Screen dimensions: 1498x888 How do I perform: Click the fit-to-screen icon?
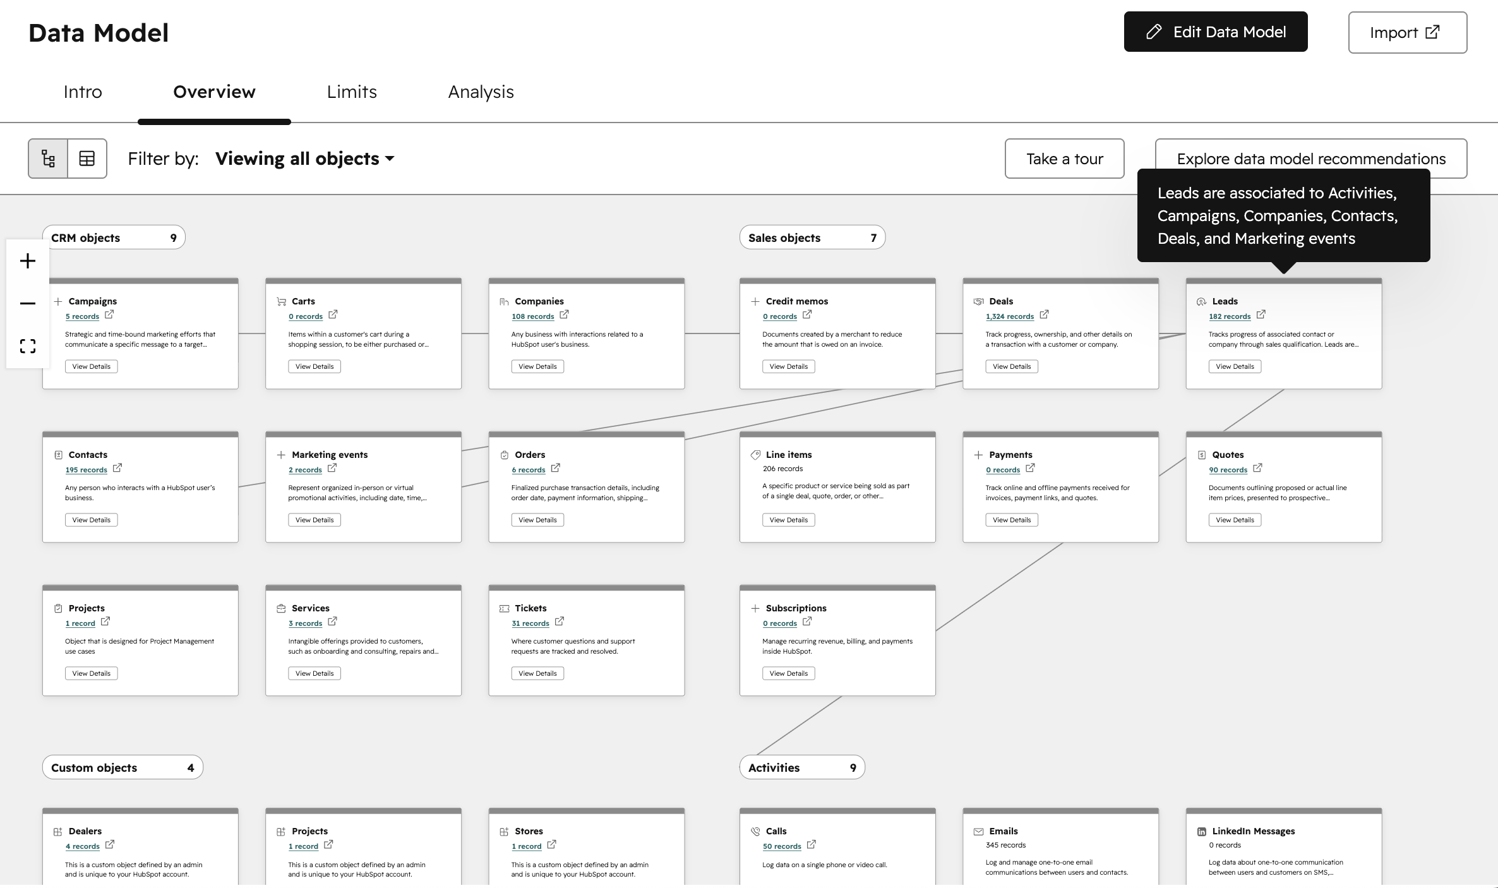click(x=28, y=346)
